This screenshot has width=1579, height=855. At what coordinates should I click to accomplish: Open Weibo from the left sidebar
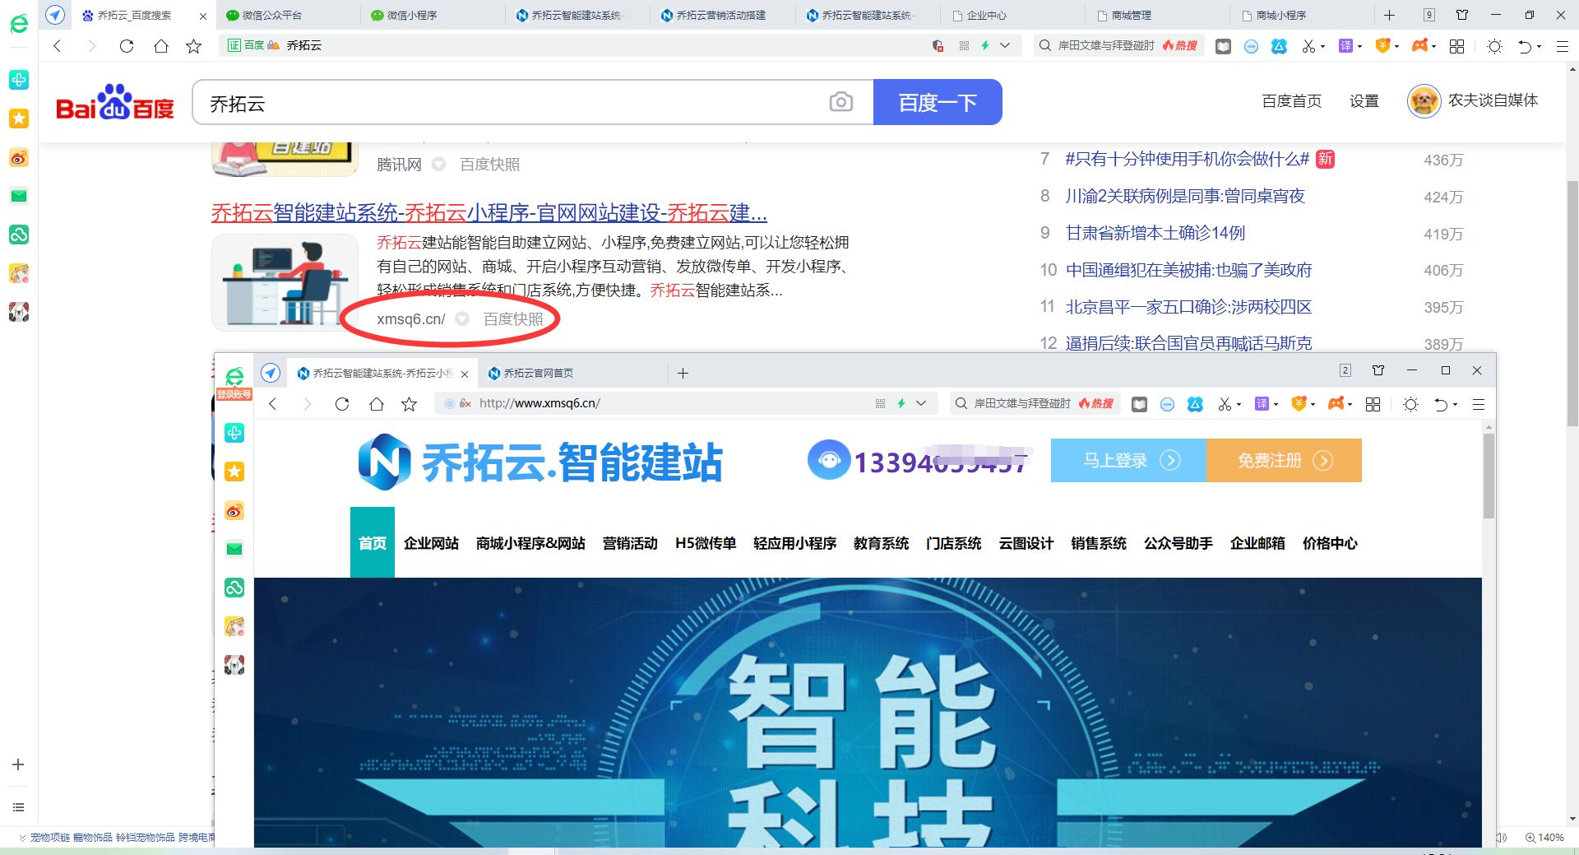(x=19, y=157)
